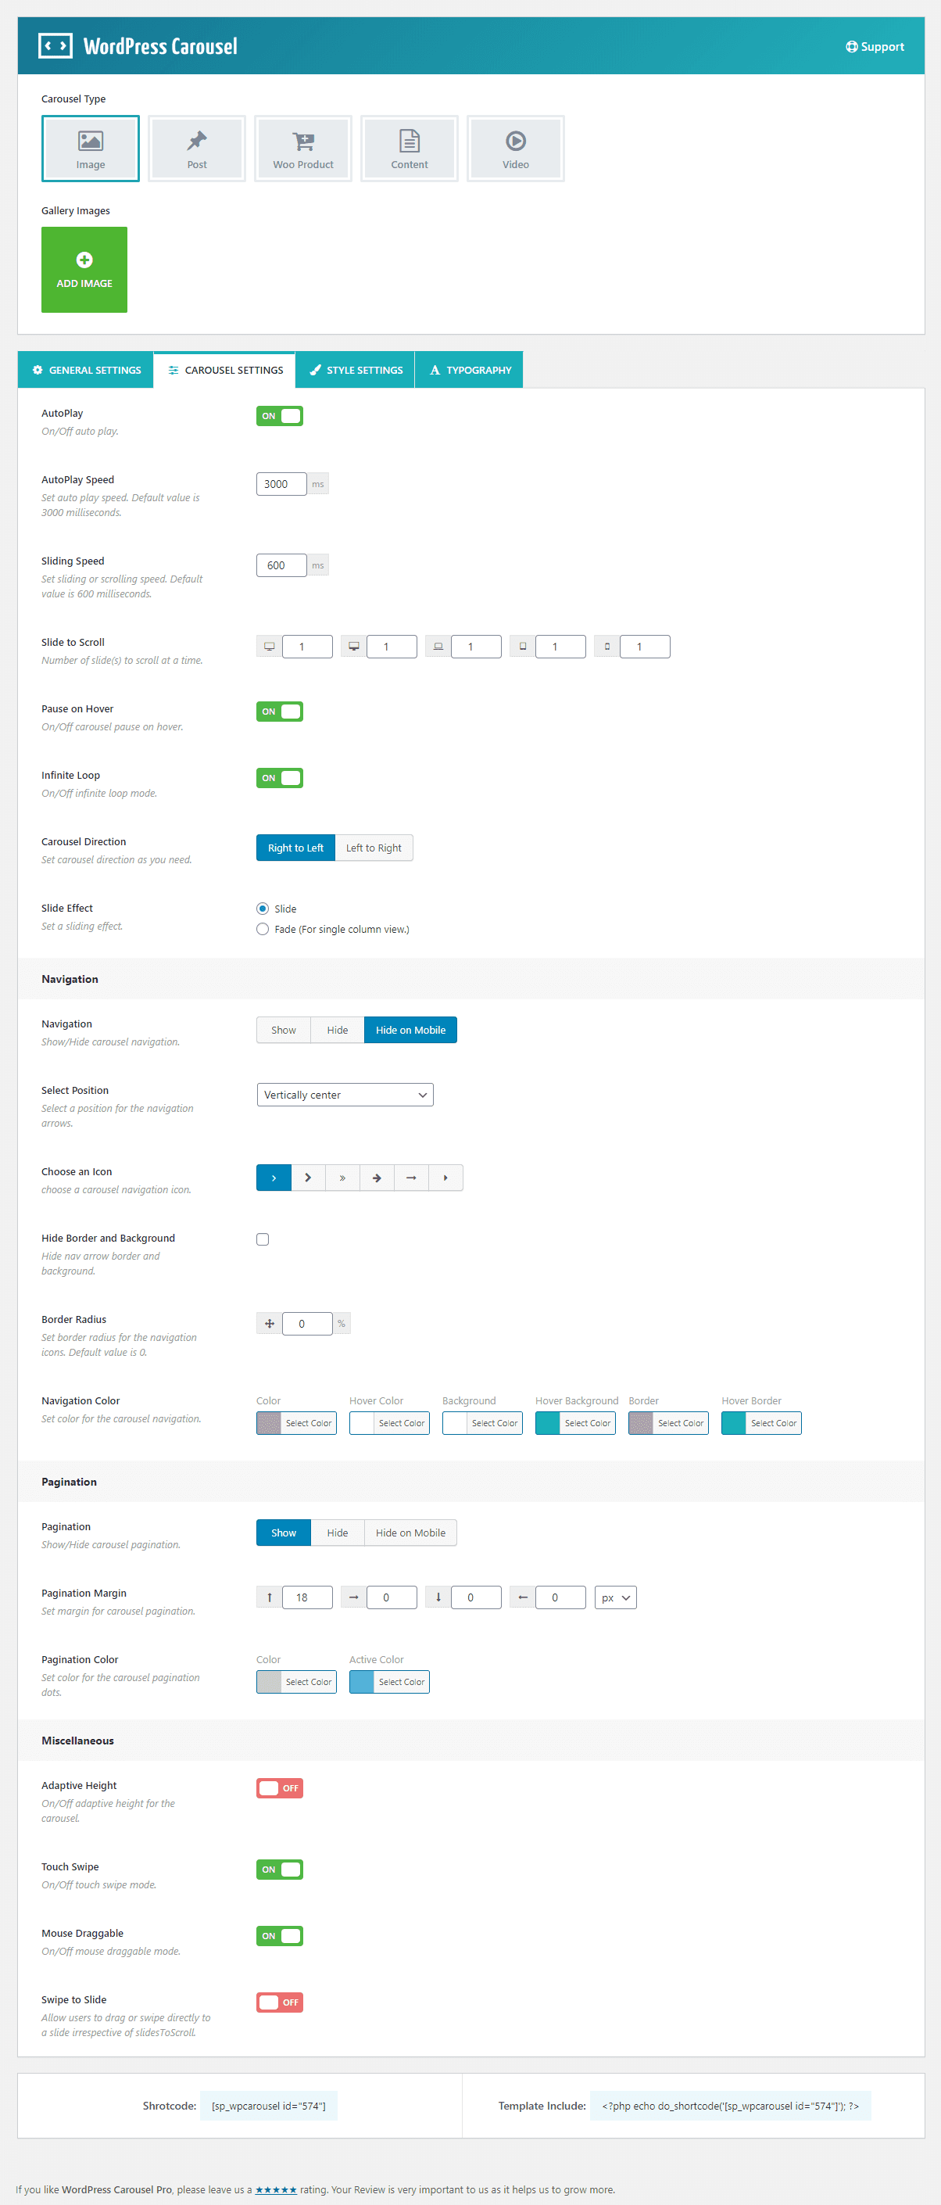Viewport: 941px width, 2205px height.
Task: Click the laptop icon in Slide to Scroll
Action: tap(438, 647)
